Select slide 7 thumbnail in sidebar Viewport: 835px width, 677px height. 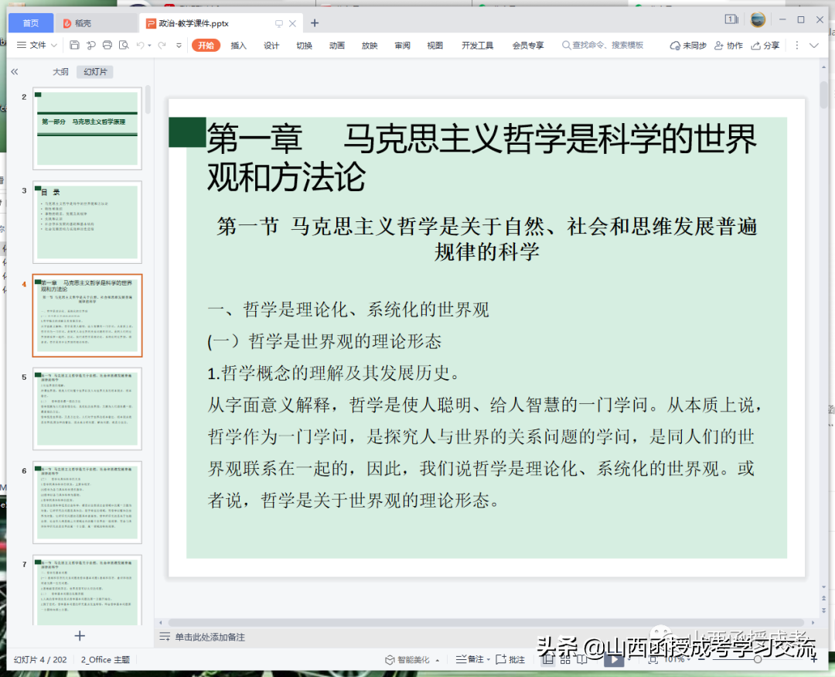(x=87, y=588)
